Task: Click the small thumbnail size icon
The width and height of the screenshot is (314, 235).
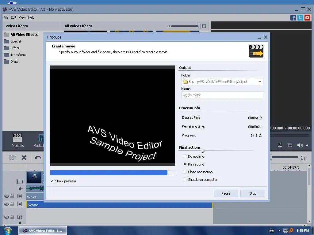Action: coord(168,26)
